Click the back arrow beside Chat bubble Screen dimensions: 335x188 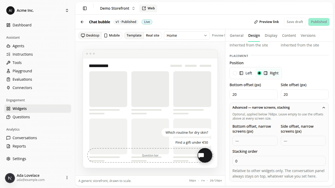tap(82, 22)
